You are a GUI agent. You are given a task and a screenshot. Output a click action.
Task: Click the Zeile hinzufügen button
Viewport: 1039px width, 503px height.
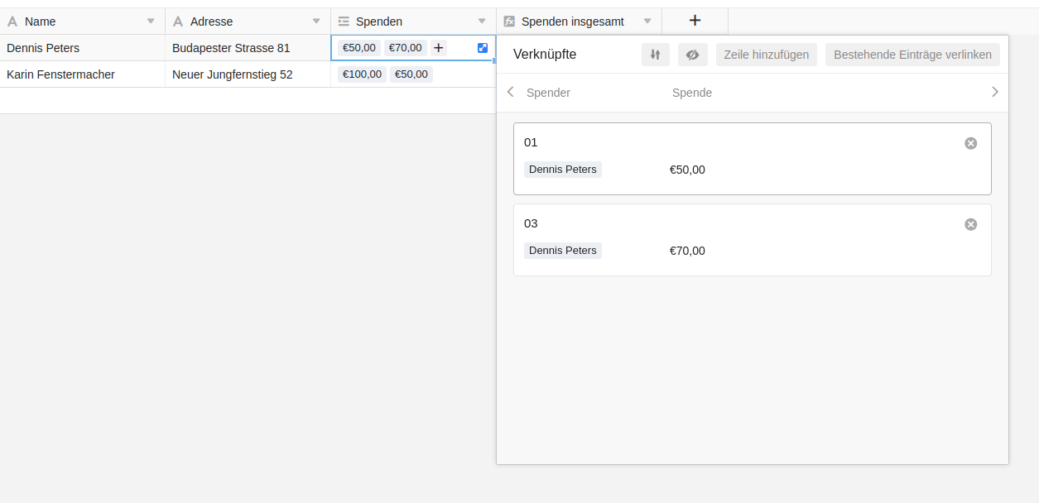[766, 55]
